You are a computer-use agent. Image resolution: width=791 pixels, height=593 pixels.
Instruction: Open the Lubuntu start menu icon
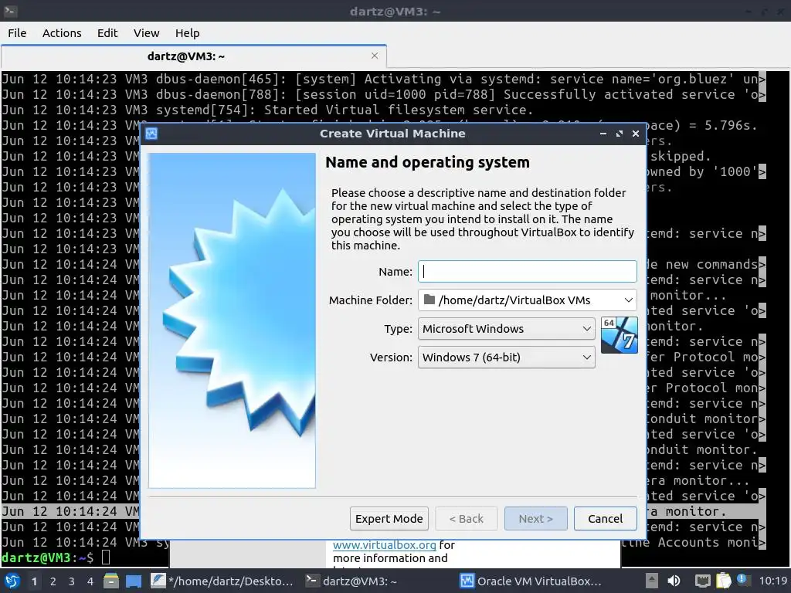(12, 581)
